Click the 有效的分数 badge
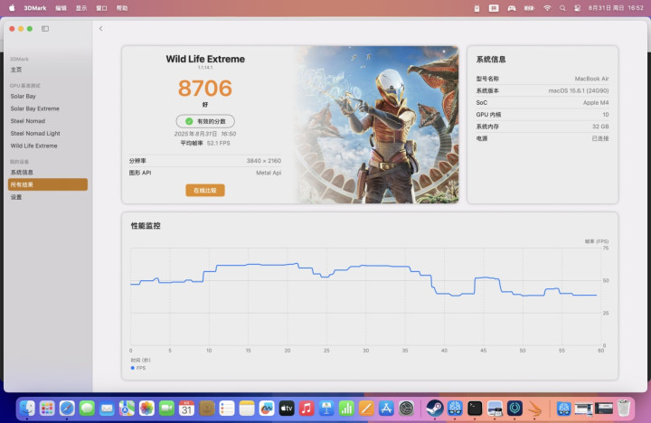 click(x=205, y=121)
